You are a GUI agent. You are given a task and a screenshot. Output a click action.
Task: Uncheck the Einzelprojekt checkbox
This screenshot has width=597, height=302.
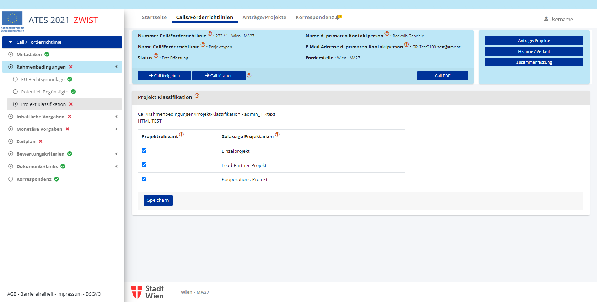tap(144, 151)
